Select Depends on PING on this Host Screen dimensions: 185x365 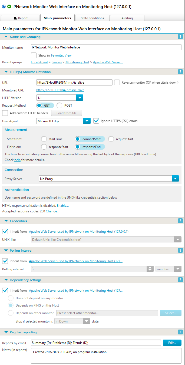pos(11,305)
